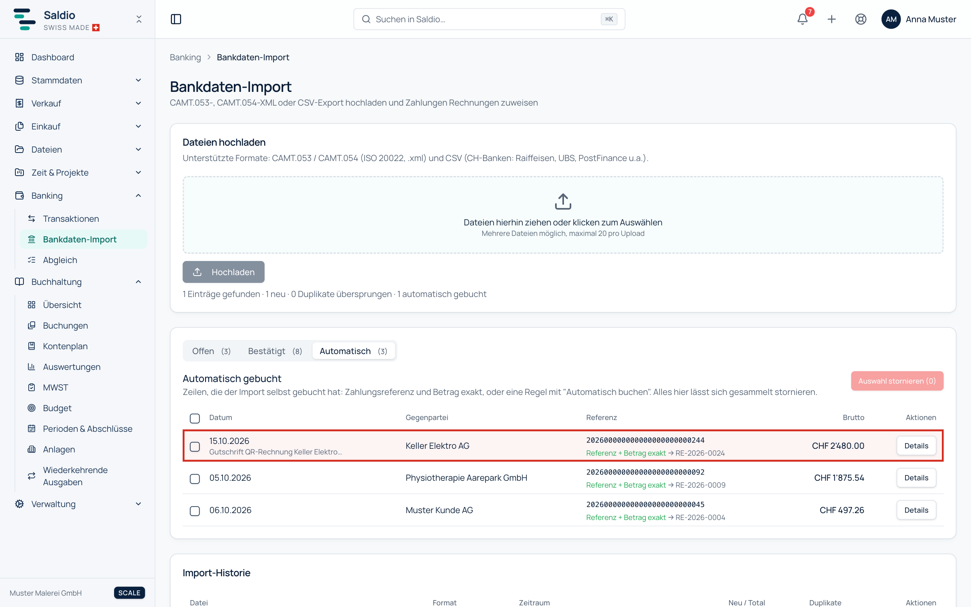Click the Dashboard grid icon
Image resolution: width=971 pixels, height=607 pixels.
[x=19, y=57]
